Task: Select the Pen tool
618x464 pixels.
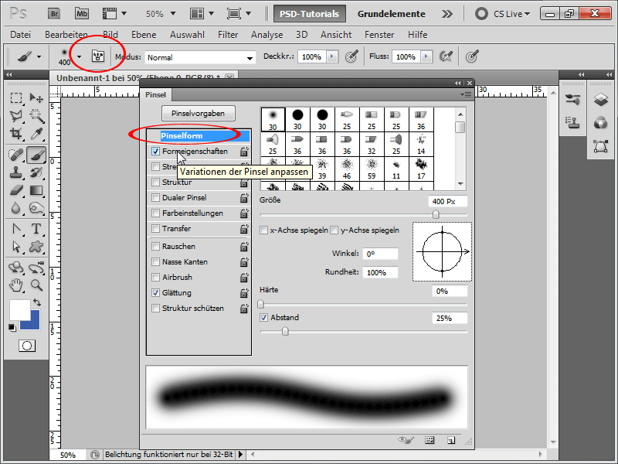Action: (x=16, y=229)
